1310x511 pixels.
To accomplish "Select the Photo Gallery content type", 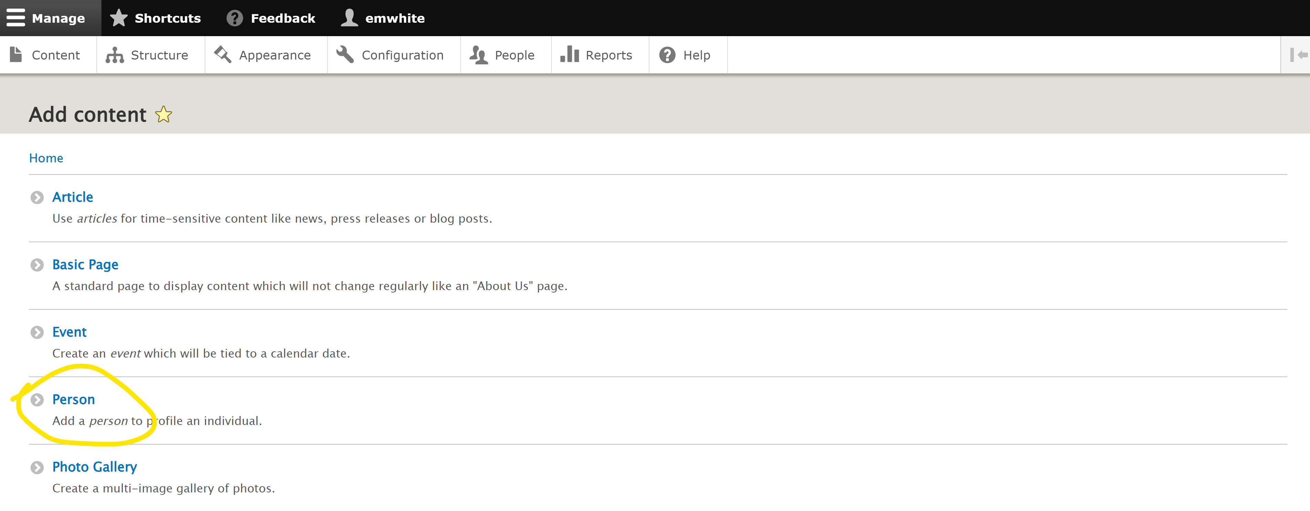I will coord(95,467).
